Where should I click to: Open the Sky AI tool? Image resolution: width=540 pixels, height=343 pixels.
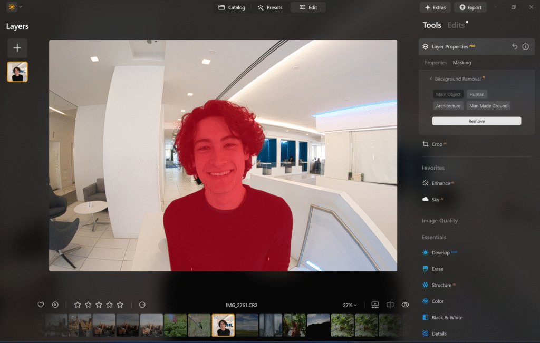pyautogui.click(x=435, y=199)
